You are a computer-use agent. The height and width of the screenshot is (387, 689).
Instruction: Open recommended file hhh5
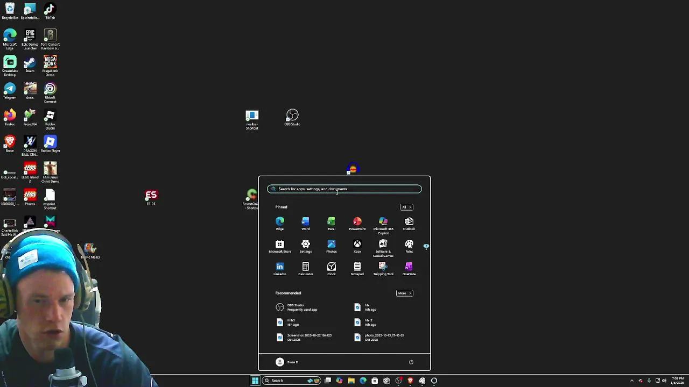pyautogui.click(x=288, y=322)
